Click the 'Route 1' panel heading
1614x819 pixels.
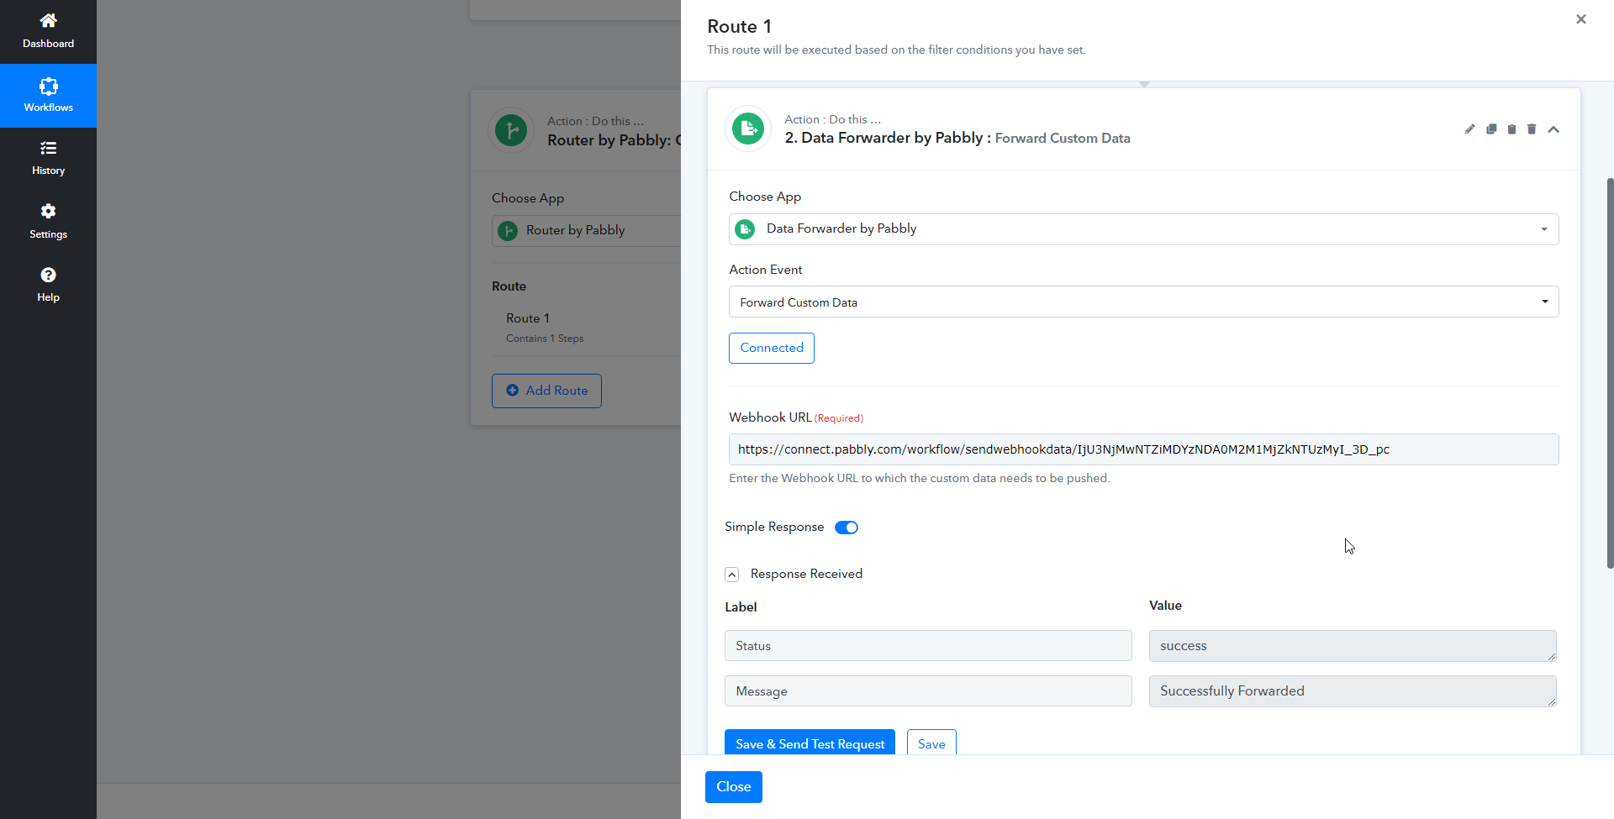click(x=739, y=27)
